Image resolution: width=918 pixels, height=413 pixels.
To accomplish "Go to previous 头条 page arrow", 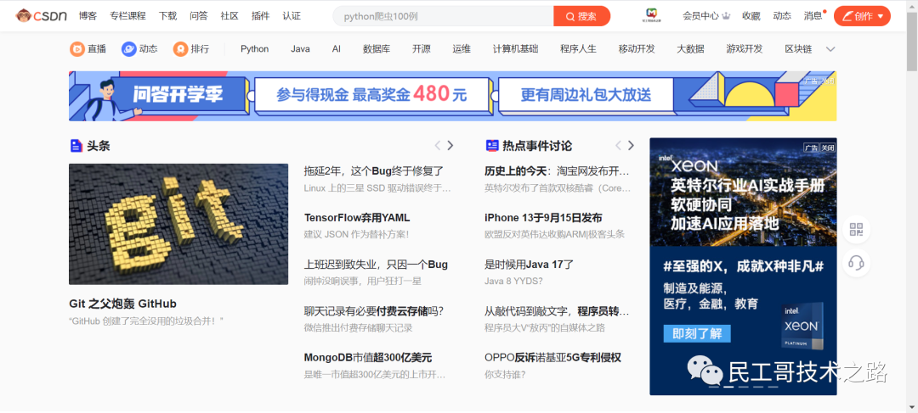I will 437,146.
